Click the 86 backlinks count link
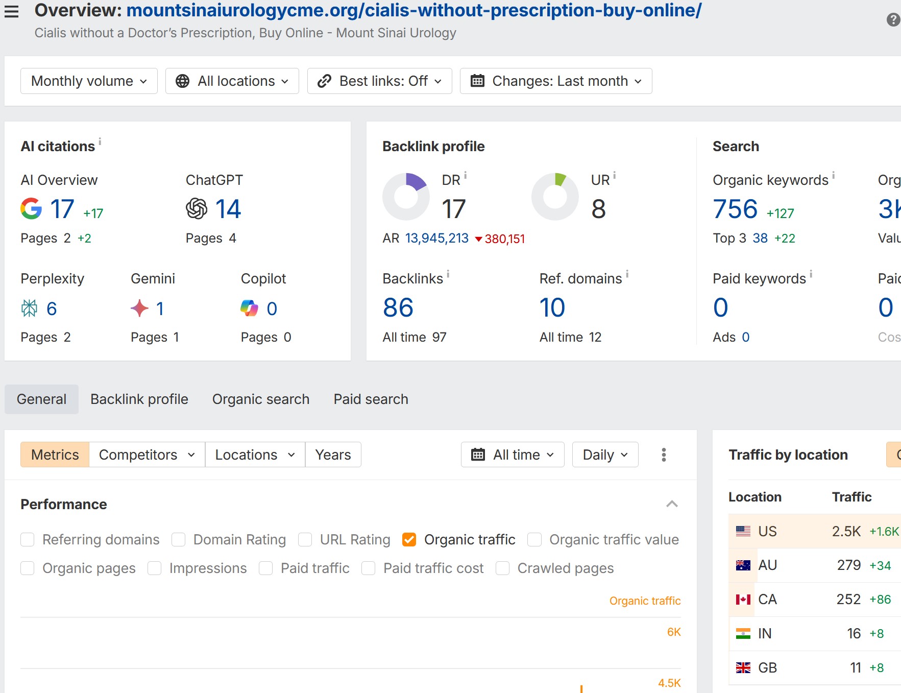 pyautogui.click(x=398, y=307)
